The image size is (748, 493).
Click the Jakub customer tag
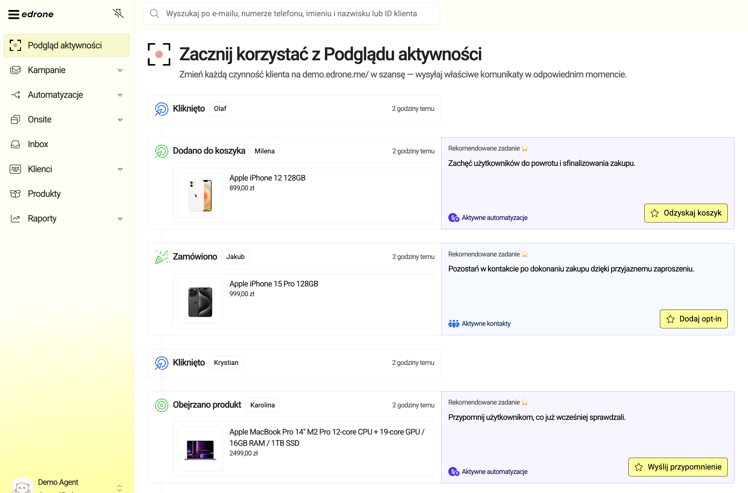tap(235, 257)
